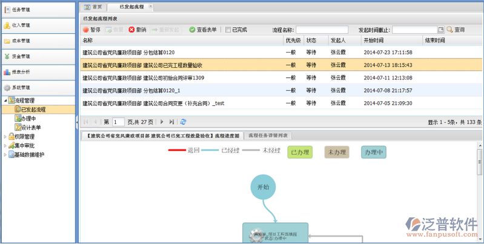Select row 建筑公司已完工程数量验收
Viewport: 484px width, 244px height.
[x=281, y=65]
